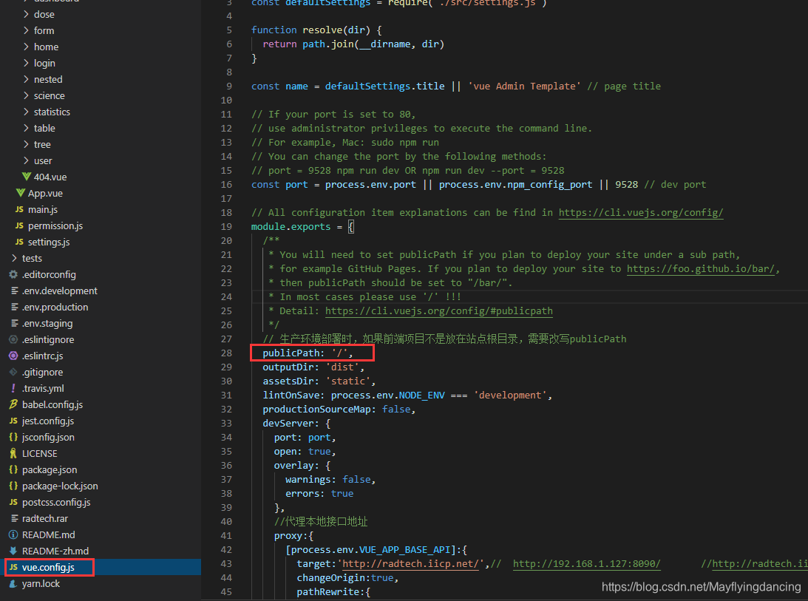Image resolution: width=808 pixels, height=601 pixels.
Task: Click the VUE_APP_BASE_API text on line 42
Action: [404, 550]
